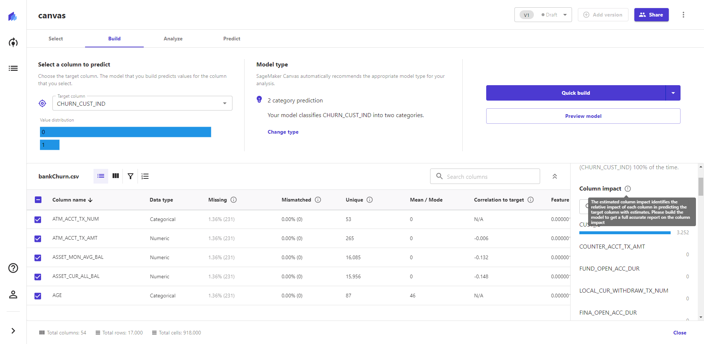This screenshot has height=344, width=704.
Task: Toggle the select-all columns header checkbox
Action: (38, 200)
